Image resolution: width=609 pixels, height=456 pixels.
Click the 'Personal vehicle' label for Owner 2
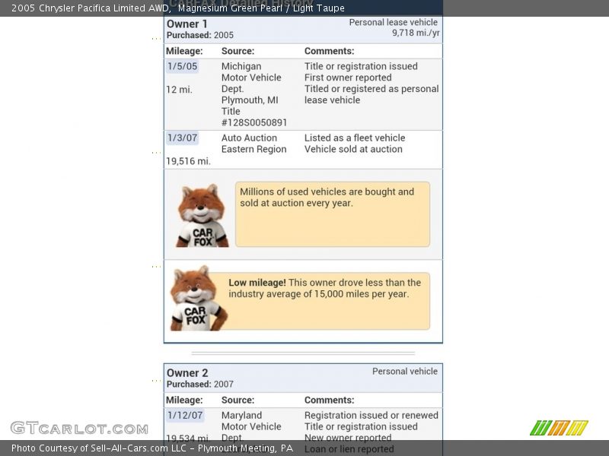click(405, 372)
